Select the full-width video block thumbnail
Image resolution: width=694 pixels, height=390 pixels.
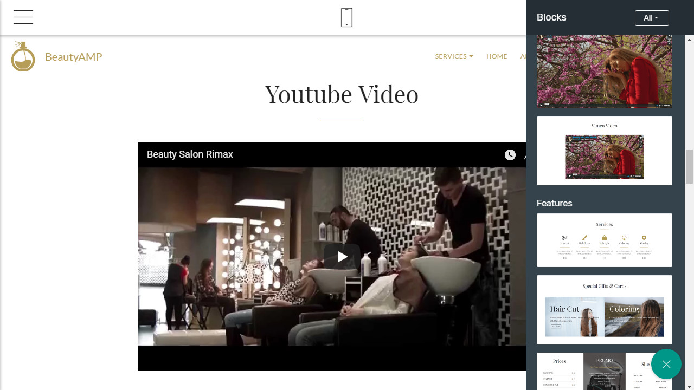pos(604,71)
